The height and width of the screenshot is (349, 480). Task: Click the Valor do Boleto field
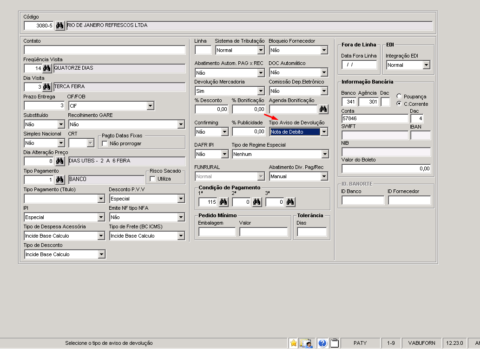click(x=386, y=168)
